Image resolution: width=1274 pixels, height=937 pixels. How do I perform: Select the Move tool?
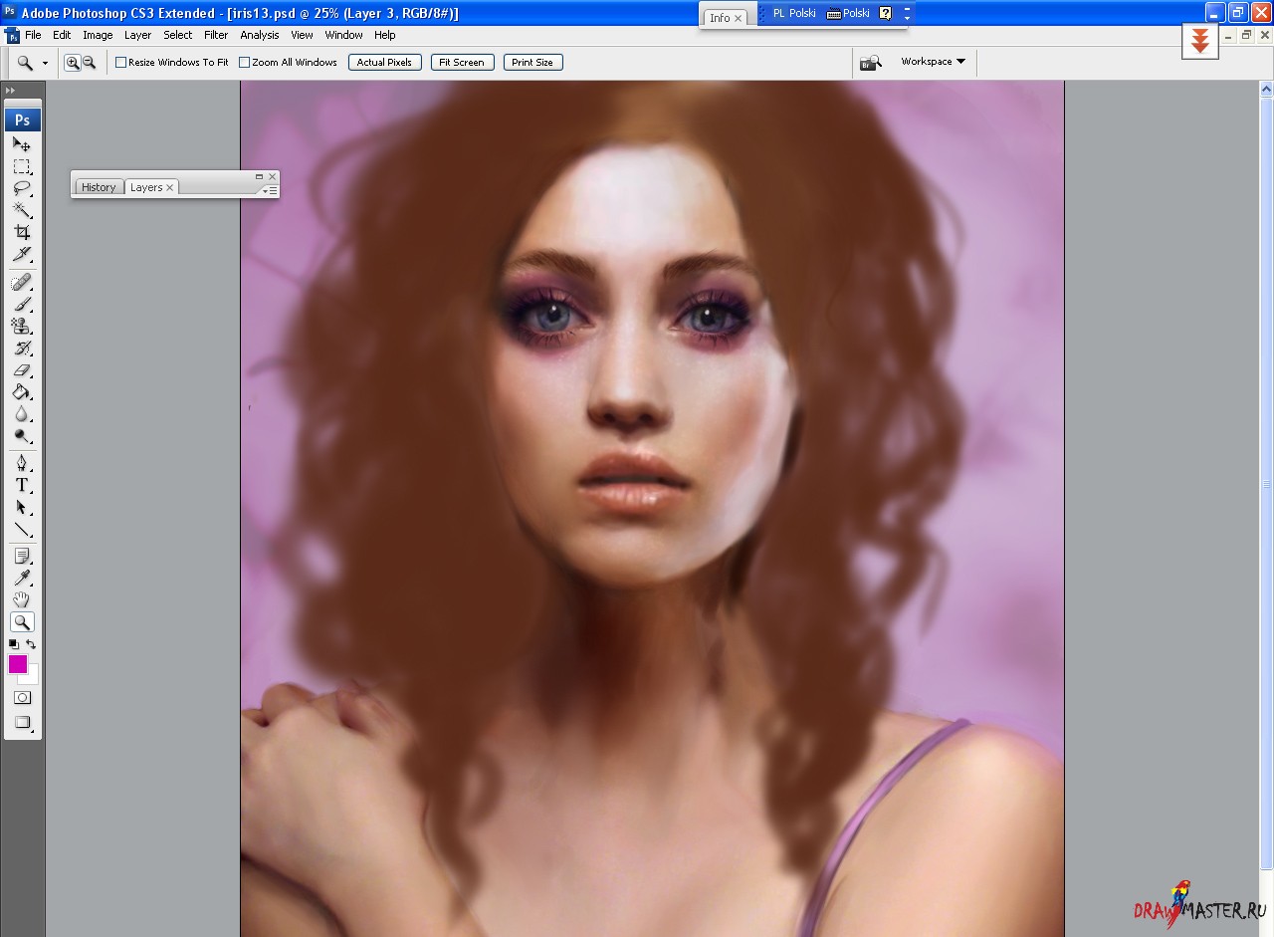[x=21, y=144]
